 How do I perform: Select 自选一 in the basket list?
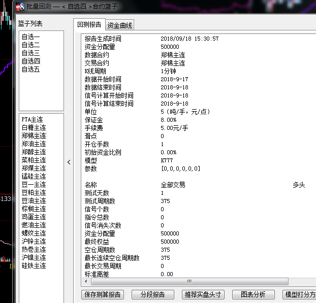pos(31,37)
